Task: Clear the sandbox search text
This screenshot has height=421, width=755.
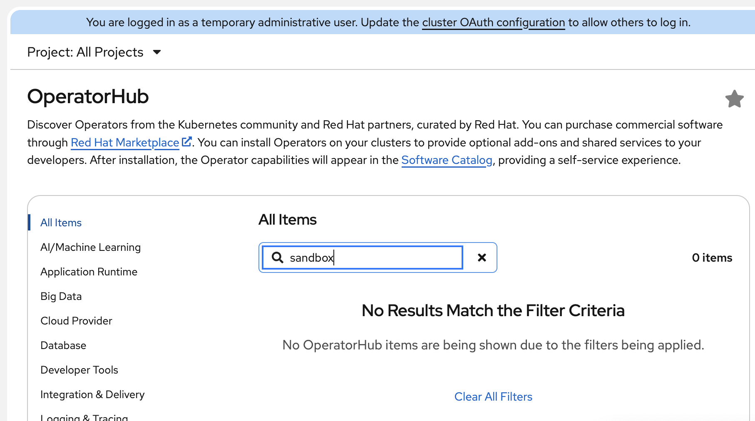Action: (482, 258)
